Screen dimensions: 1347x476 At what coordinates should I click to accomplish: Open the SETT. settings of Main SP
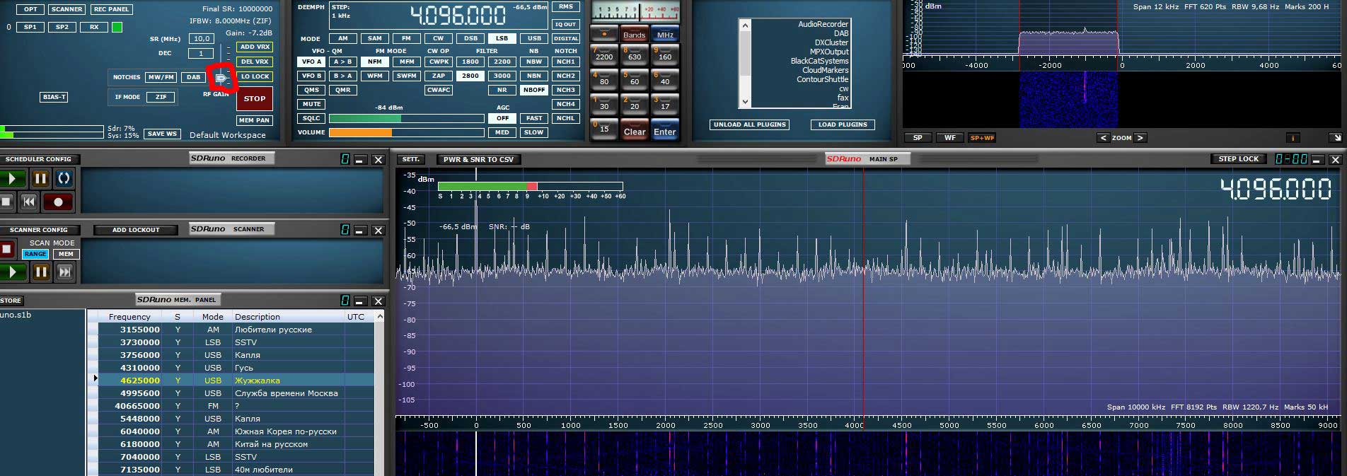click(x=412, y=159)
